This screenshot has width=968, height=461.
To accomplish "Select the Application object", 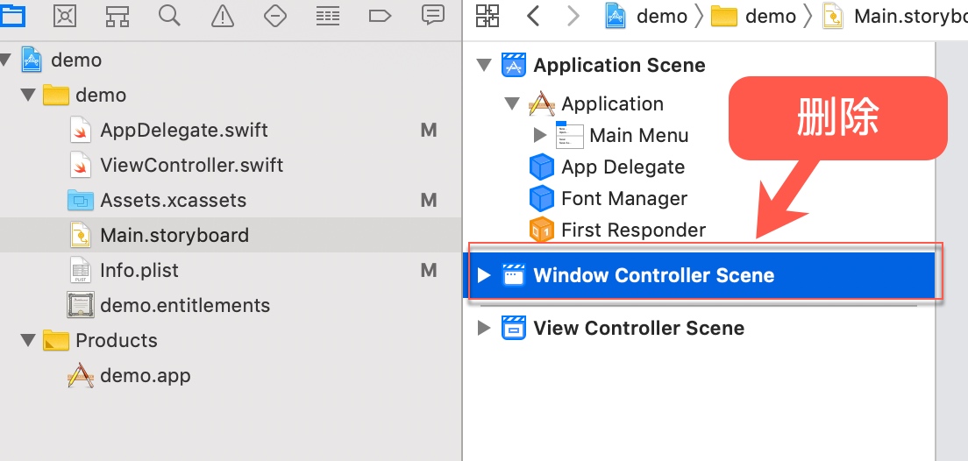I will coord(612,103).
